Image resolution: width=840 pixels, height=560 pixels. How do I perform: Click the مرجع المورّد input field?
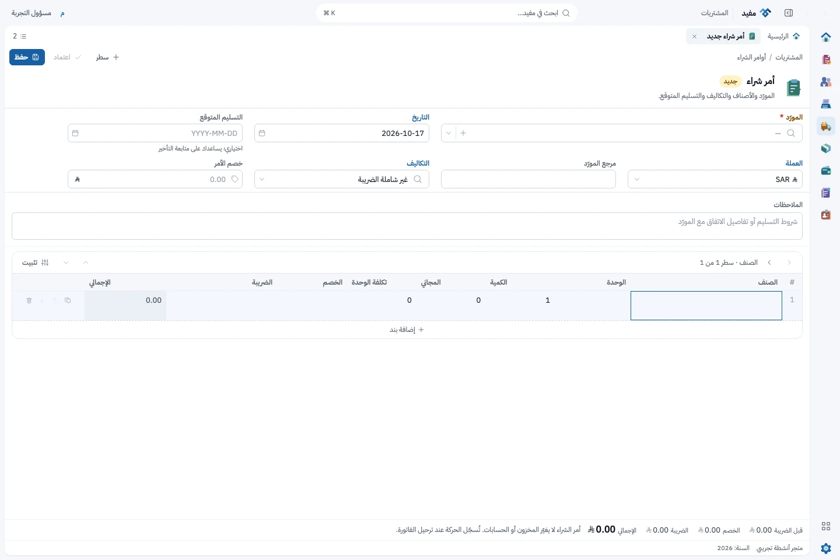pos(528,179)
